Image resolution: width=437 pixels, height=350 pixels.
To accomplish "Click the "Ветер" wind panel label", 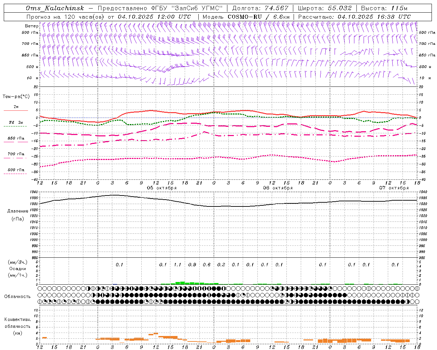I will point(31,26).
